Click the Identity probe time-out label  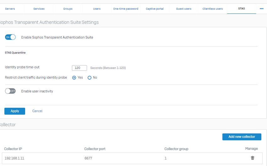tap(22, 67)
